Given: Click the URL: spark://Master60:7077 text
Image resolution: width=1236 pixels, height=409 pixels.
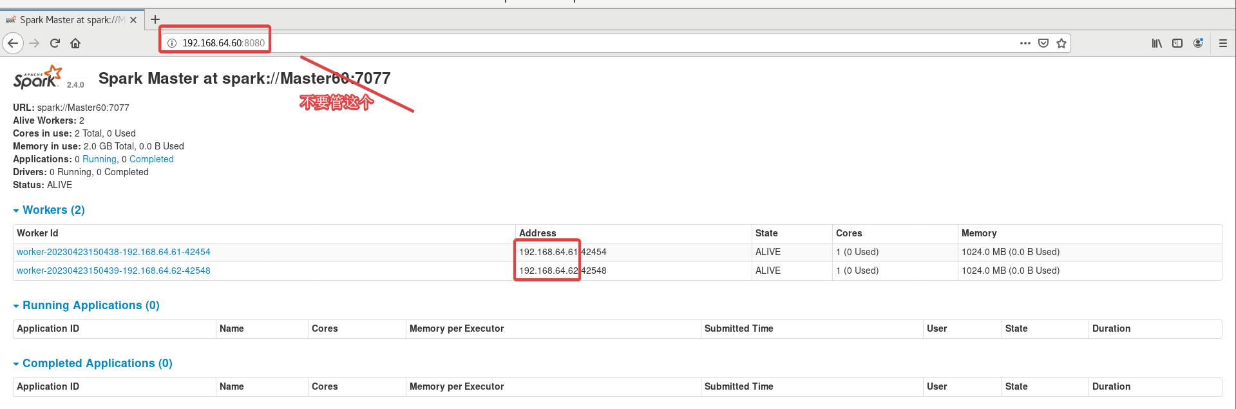Looking at the screenshot, I should [71, 108].
